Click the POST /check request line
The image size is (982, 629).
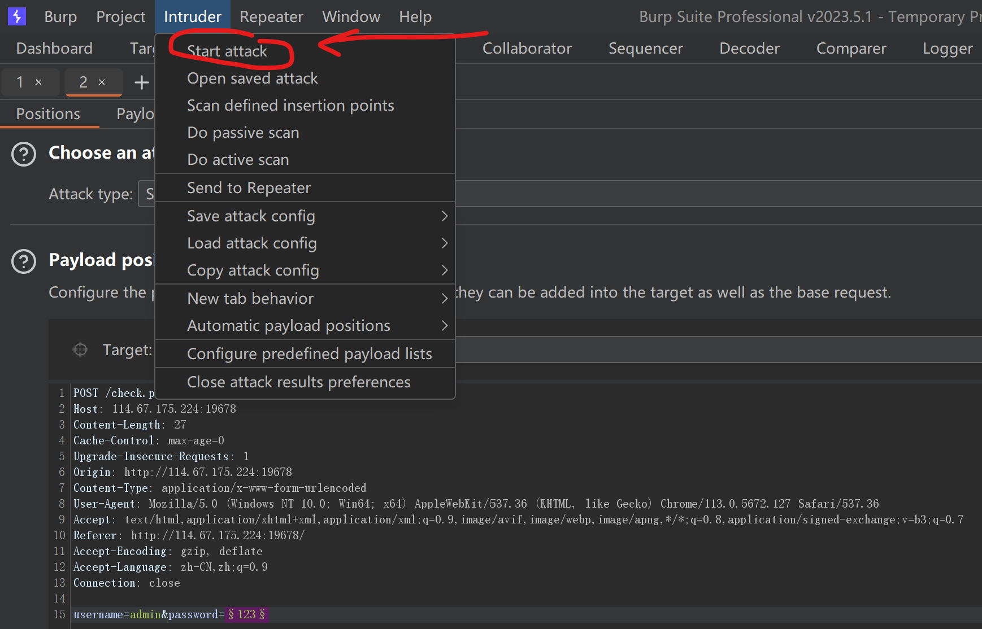point(113,393)
